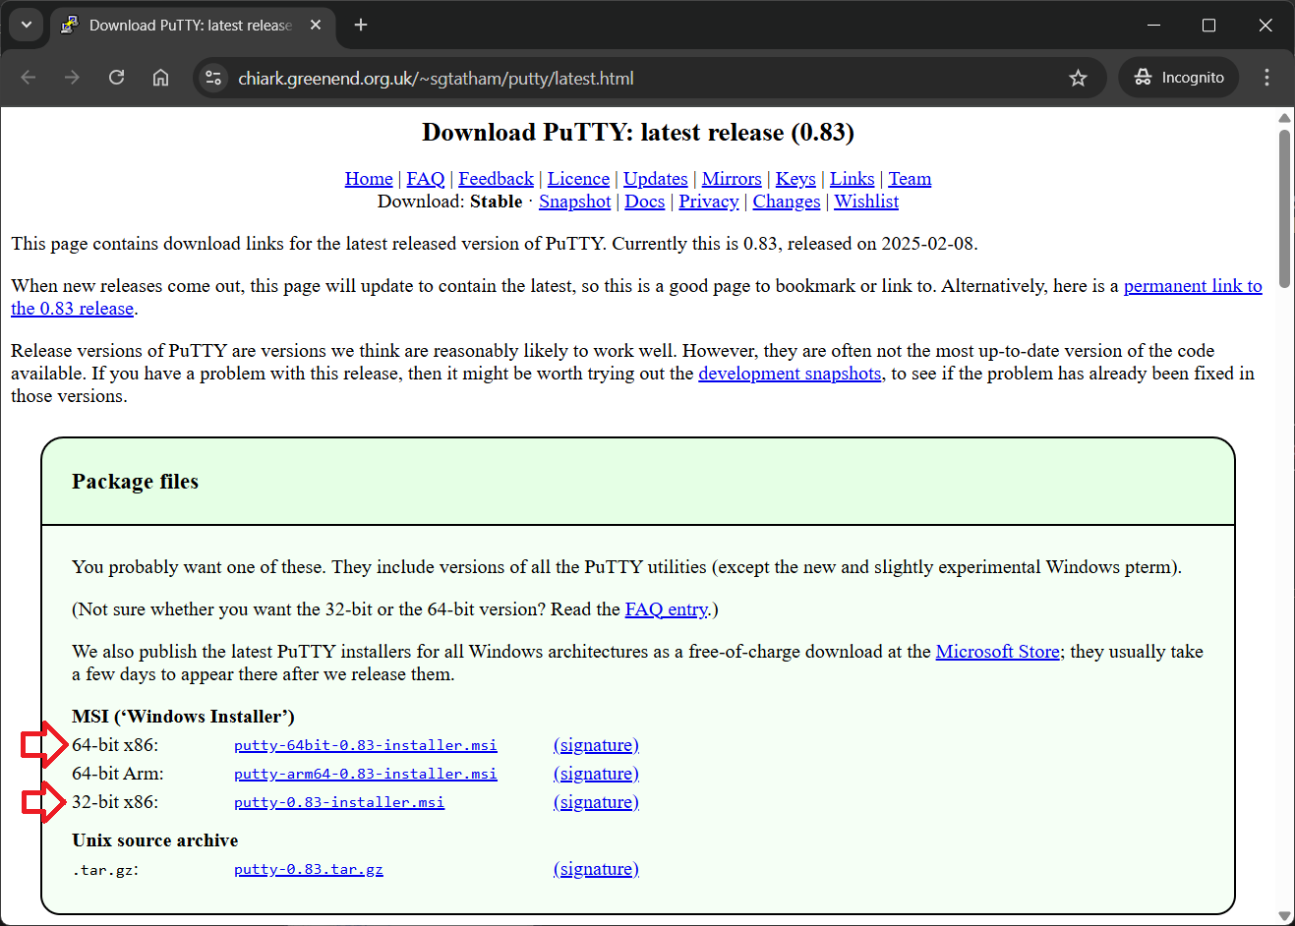The image size is (1295, 926).
Task: Open signature for 64-bit Arm installer
Action: point(596,774)
